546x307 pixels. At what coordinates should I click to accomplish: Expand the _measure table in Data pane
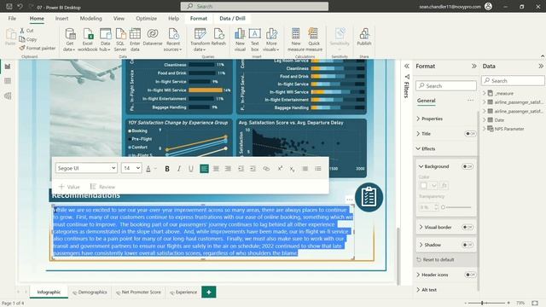[484, 93]
